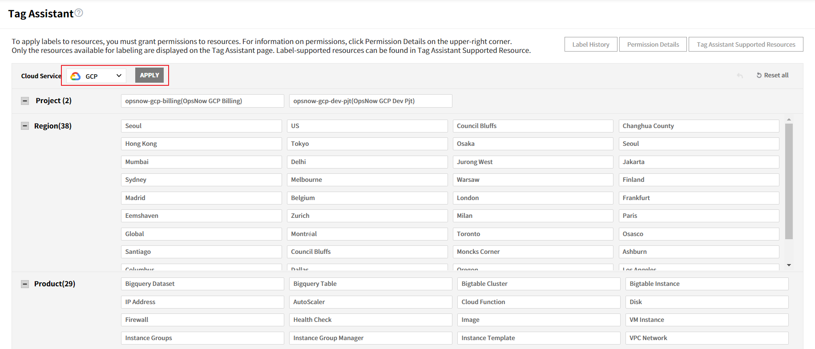Open Tag Assistant Supported Resources
Viewport: 815px width, 349px height.
point(746,44)
